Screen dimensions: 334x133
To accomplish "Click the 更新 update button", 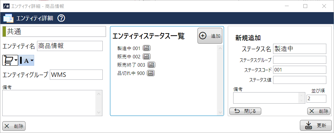I will tap(315, 125).
